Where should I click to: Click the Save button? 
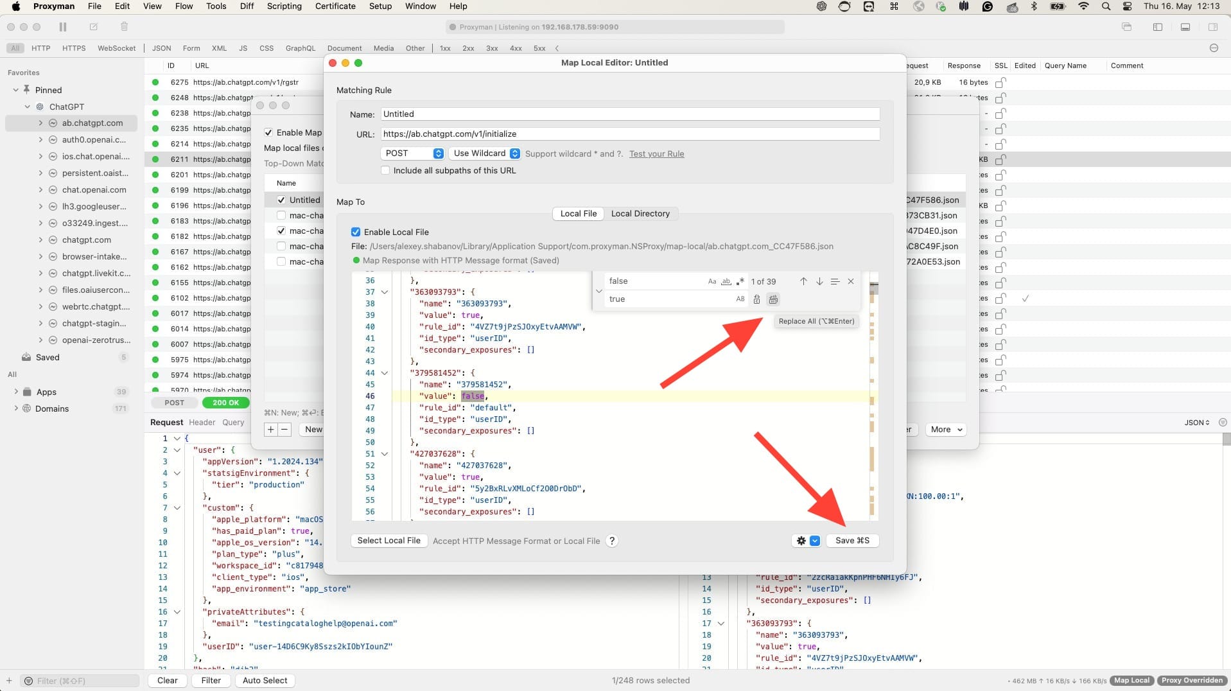click(852, 541)
